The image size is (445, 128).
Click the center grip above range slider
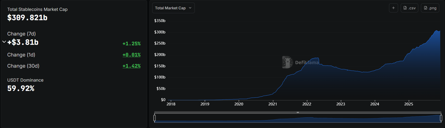298,112
